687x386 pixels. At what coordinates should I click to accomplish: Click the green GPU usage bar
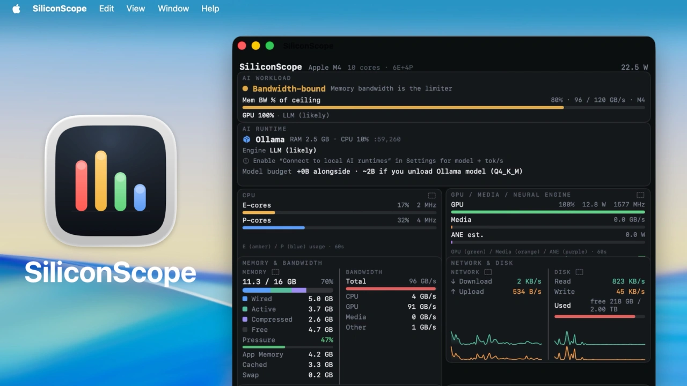[x=548, y=212]
